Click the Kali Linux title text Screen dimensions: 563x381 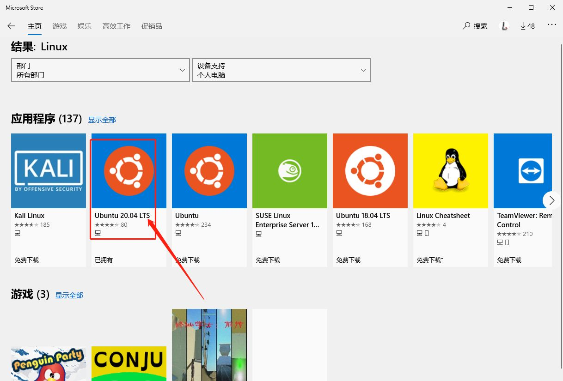coord(30,216)
